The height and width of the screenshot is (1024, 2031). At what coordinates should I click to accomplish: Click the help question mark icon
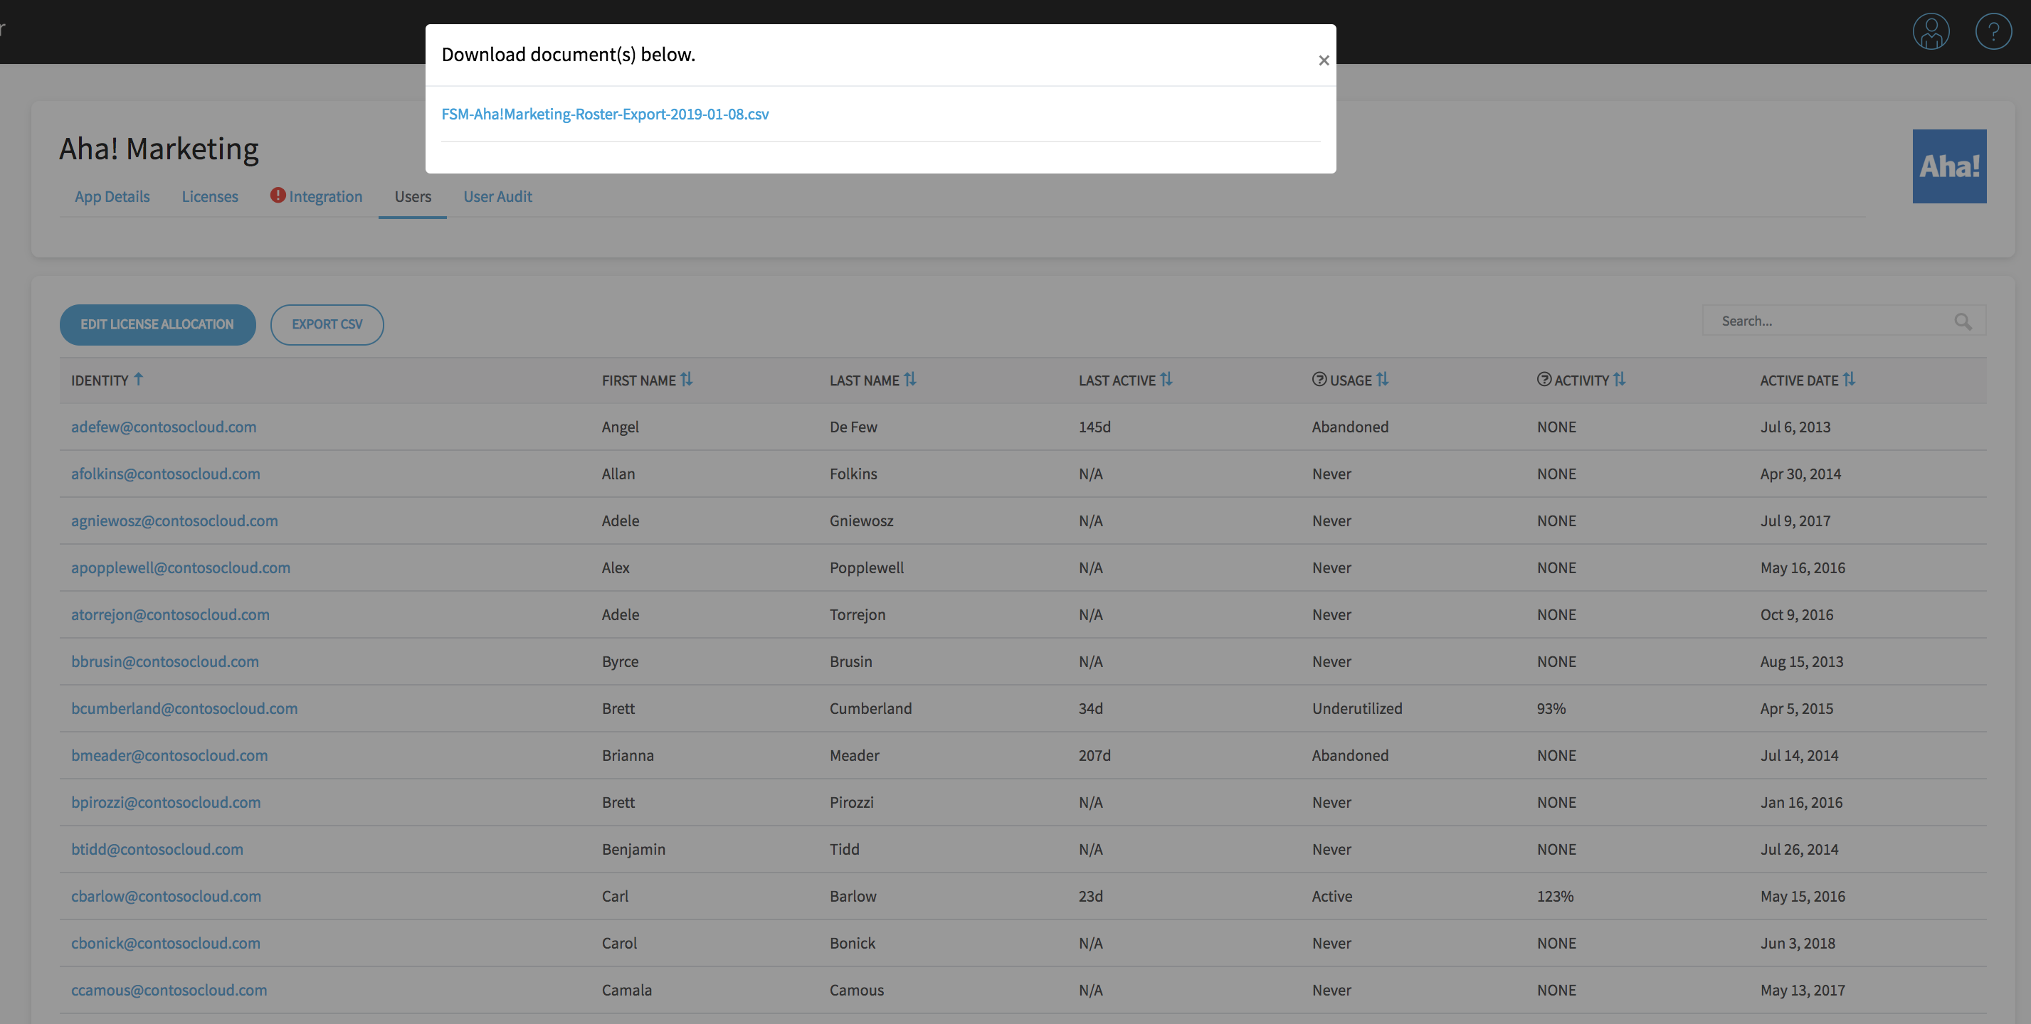click(x=1993, y=32)
